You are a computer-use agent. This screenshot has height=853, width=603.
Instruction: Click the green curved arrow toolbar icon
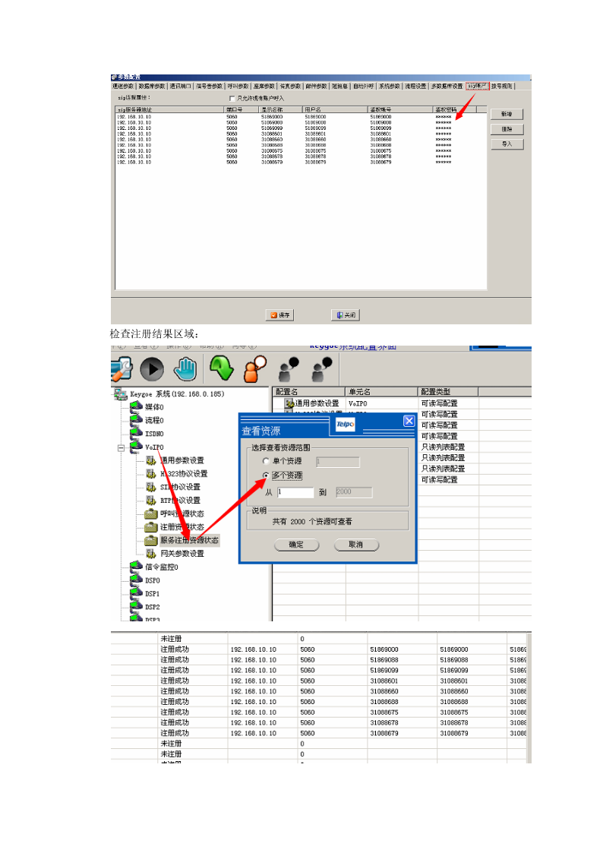(x=222, y=368)
